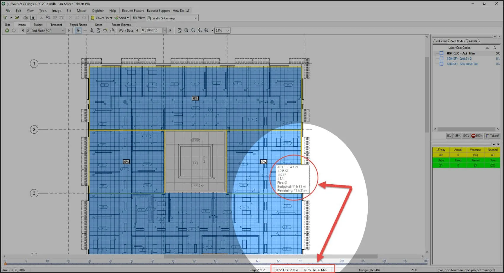Viewport: 504px width, 273px height.
Task: Go to previous page arrow beside page selector
Action: tap(23, 30)
